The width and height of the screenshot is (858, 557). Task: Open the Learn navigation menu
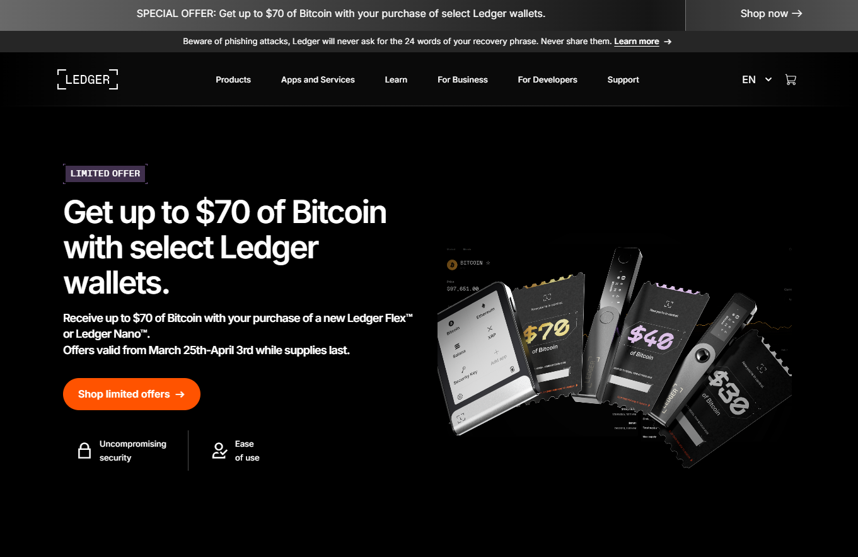pos(396,79)
